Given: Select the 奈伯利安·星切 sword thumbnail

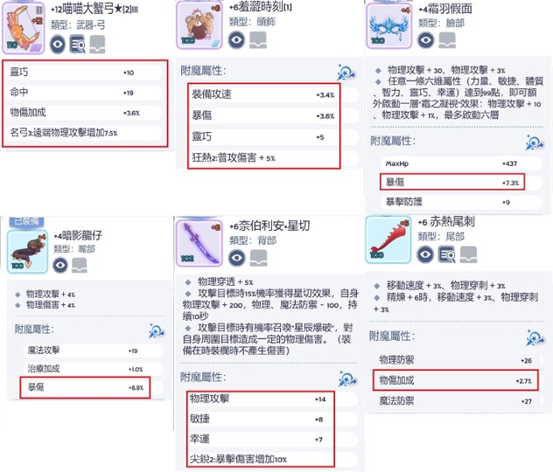Looking at the screenshot, I should pos(199,243).
